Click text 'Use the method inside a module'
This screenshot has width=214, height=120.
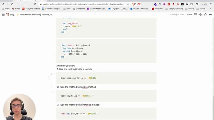point(76,69)
